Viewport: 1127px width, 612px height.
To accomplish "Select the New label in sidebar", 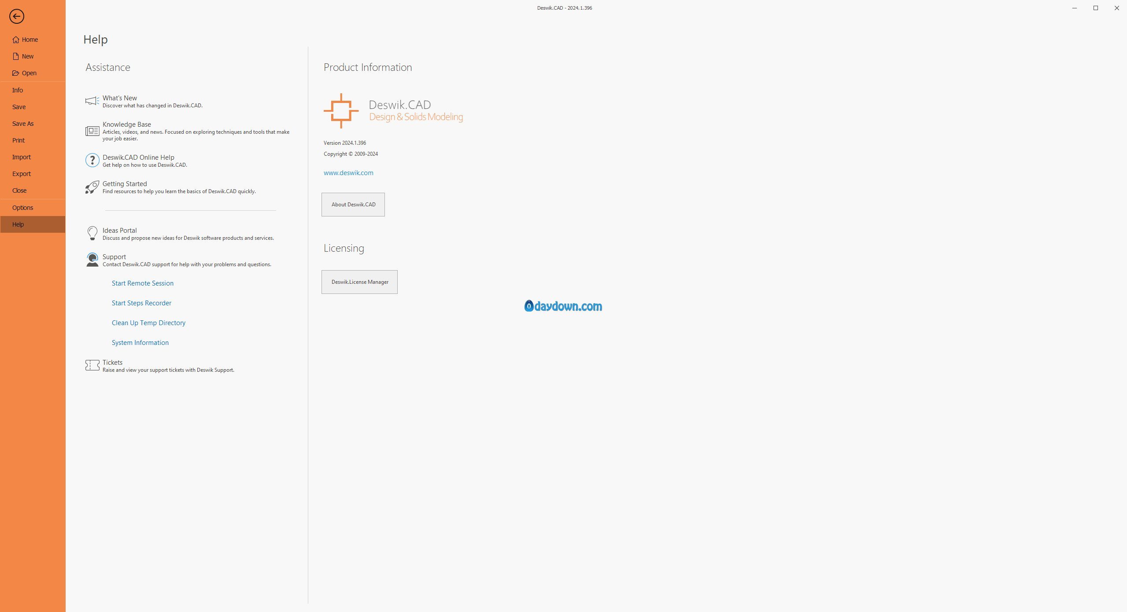I will point(28,56).
